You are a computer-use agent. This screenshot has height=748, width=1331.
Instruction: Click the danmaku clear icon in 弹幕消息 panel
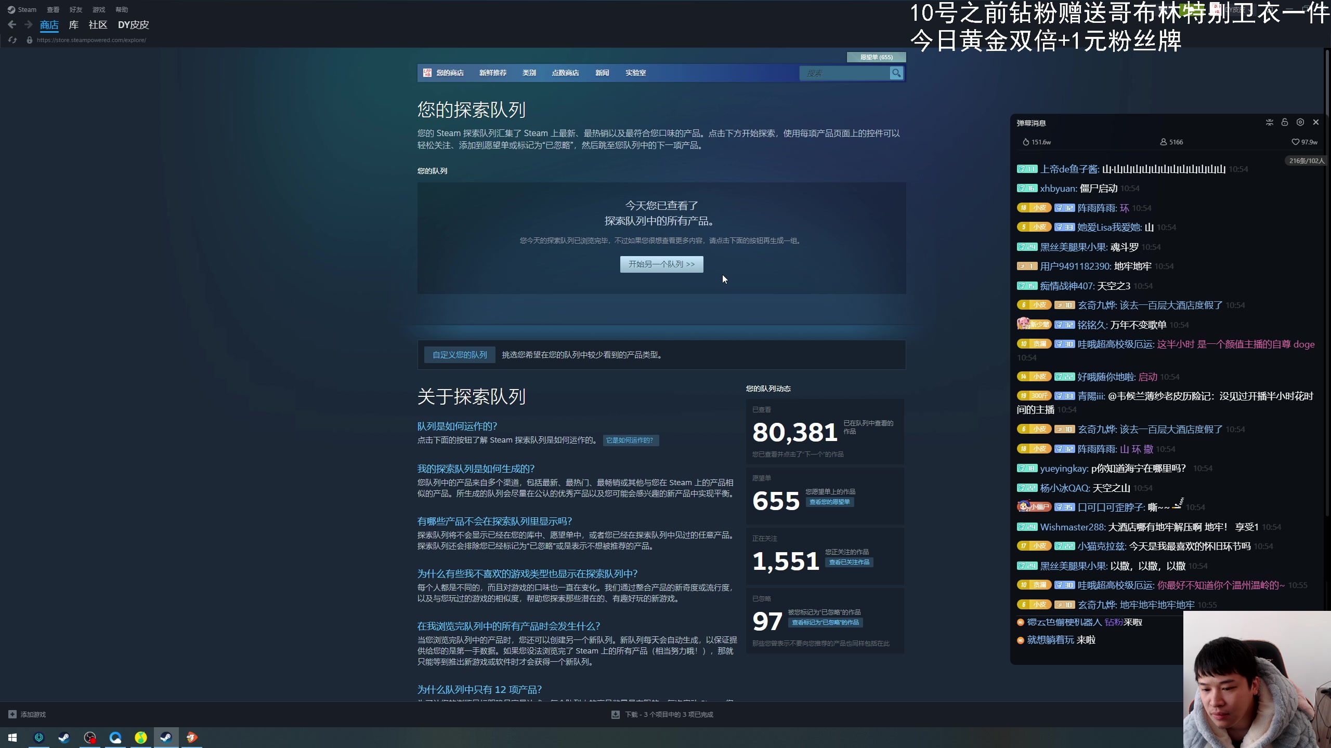point(1270,122)
